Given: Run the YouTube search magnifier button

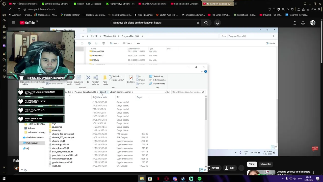Looking at the screenshot, I should coord(206,23).
